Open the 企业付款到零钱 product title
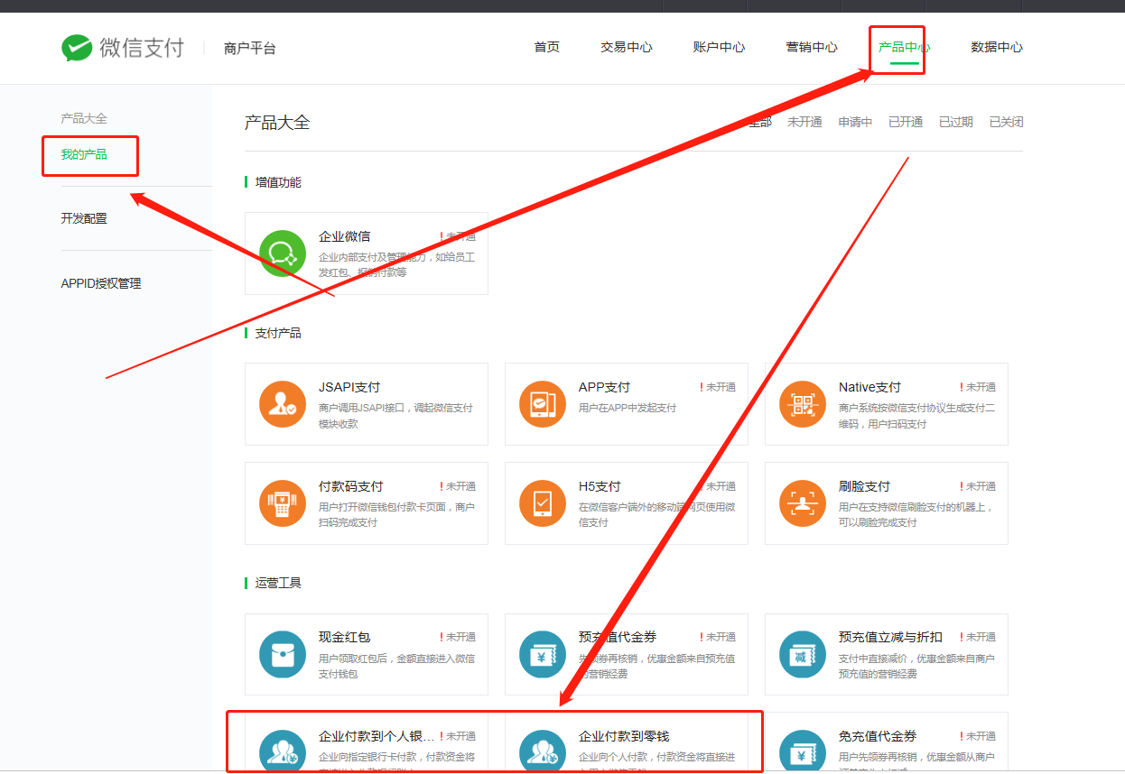The width and height of the screenshot is (1125, 774). click(x=624, y=736)
